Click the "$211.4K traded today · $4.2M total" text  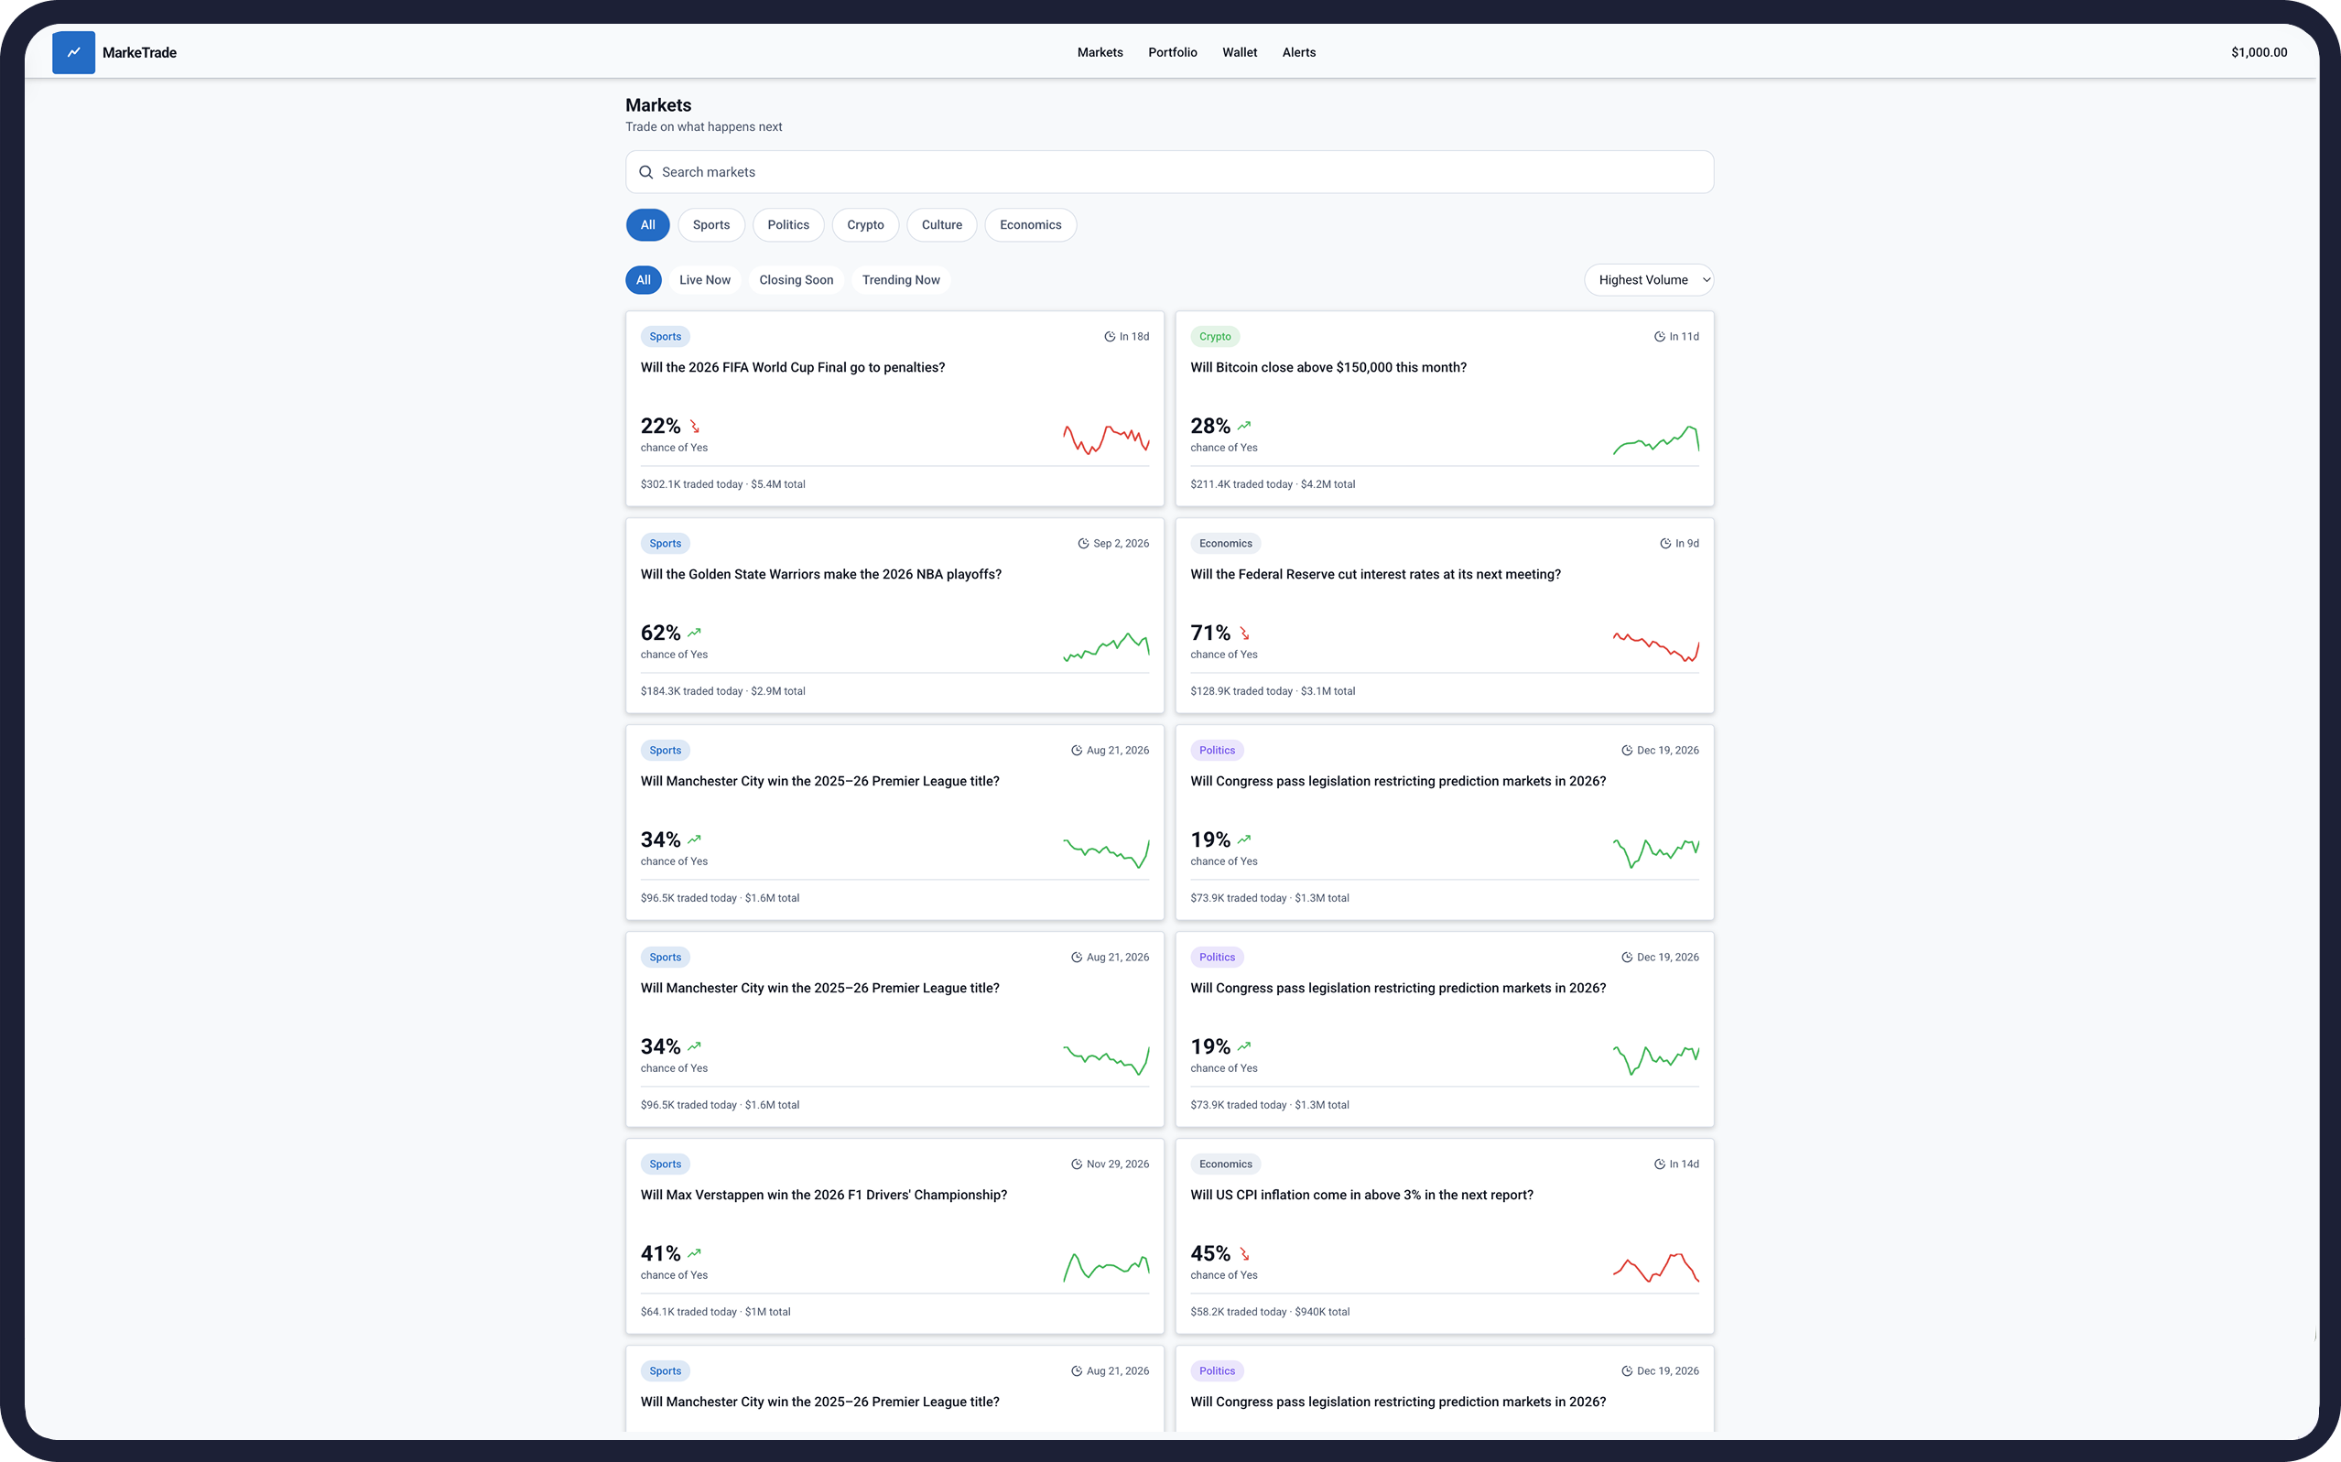[1273, 484]
